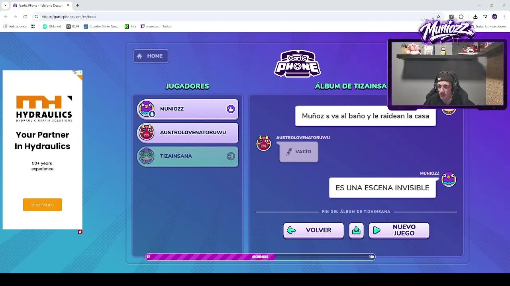Click the MH Hydraulics ad logo
510x286 pixels.
click(44, 108)
